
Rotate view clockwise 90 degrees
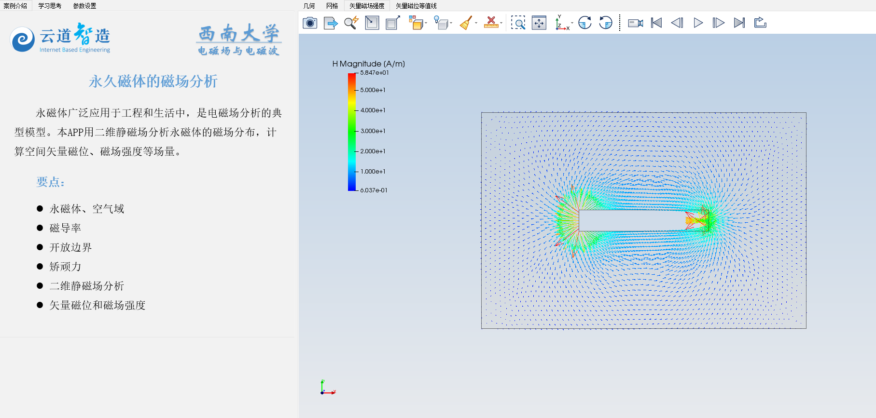point(585,23)
